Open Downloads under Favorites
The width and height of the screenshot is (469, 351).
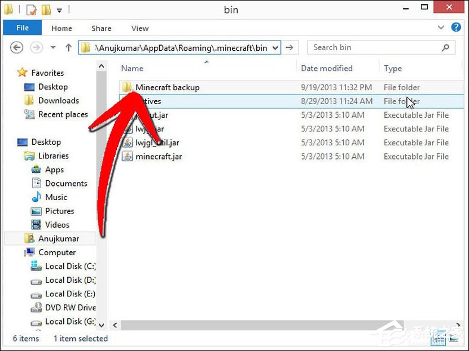[x=58, y=101]
